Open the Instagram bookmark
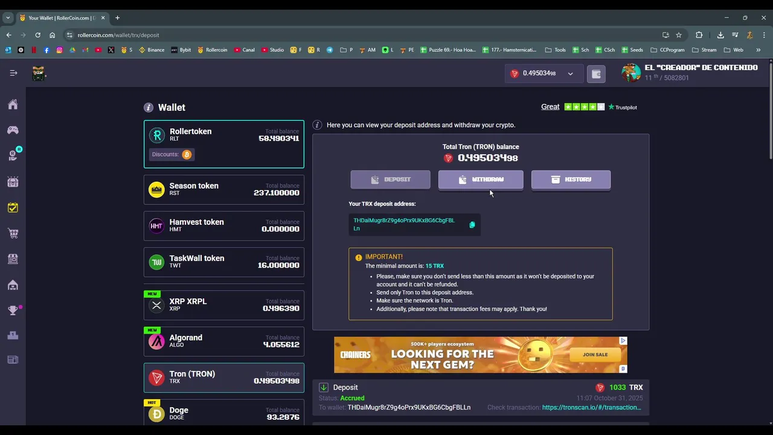The width and height of the screenshot is (773, 435). [x=59, y=50]
